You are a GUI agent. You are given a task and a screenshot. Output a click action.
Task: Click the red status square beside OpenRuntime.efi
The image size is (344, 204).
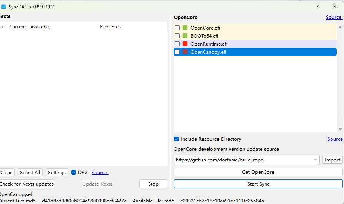coord(185,44)
